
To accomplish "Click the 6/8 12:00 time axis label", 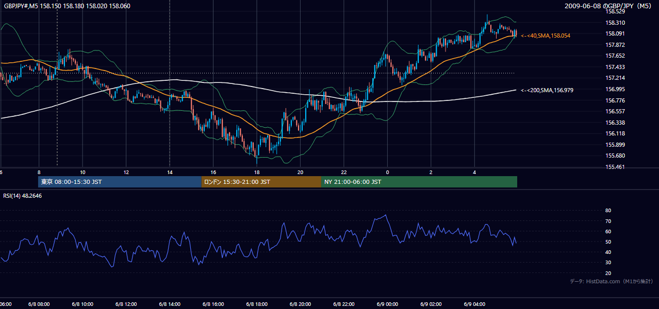I will [126, 304].
